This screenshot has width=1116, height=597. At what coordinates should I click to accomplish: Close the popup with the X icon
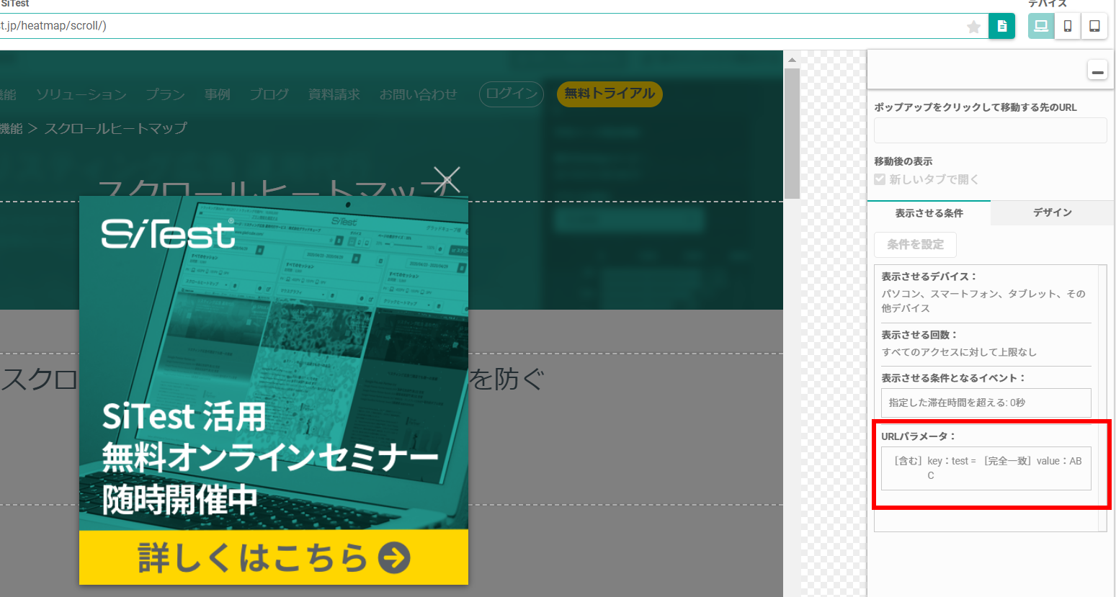pyautogui.click(x=447, y=180)
